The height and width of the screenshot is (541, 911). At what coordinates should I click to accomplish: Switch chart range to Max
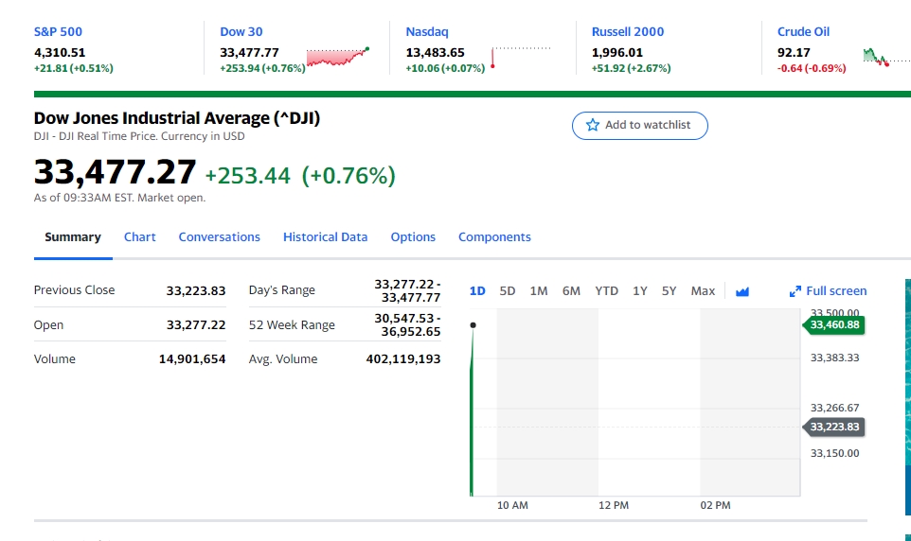coord(703,290)
